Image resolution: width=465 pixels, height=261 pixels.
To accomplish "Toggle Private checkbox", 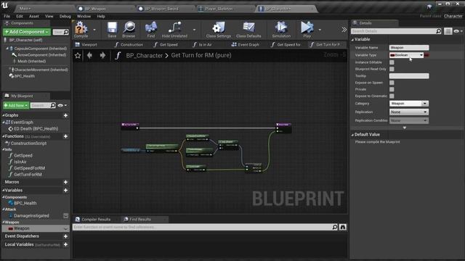I will click(x=392, y=89).
